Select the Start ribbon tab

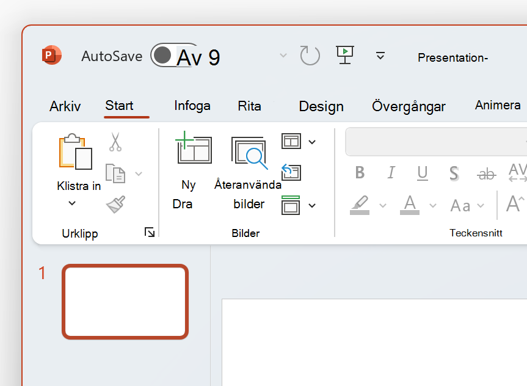pyautogui.click(x=119, y=106)
